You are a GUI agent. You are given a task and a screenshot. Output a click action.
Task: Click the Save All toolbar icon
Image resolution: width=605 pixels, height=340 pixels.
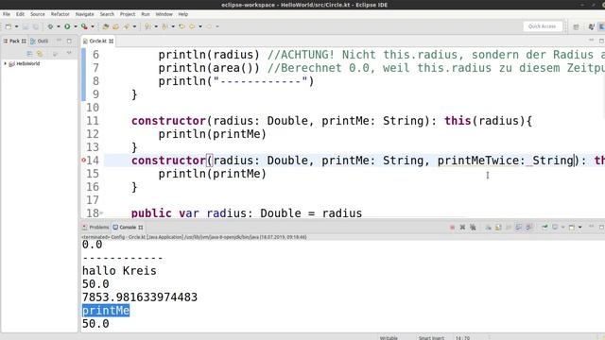click(36, 26)
